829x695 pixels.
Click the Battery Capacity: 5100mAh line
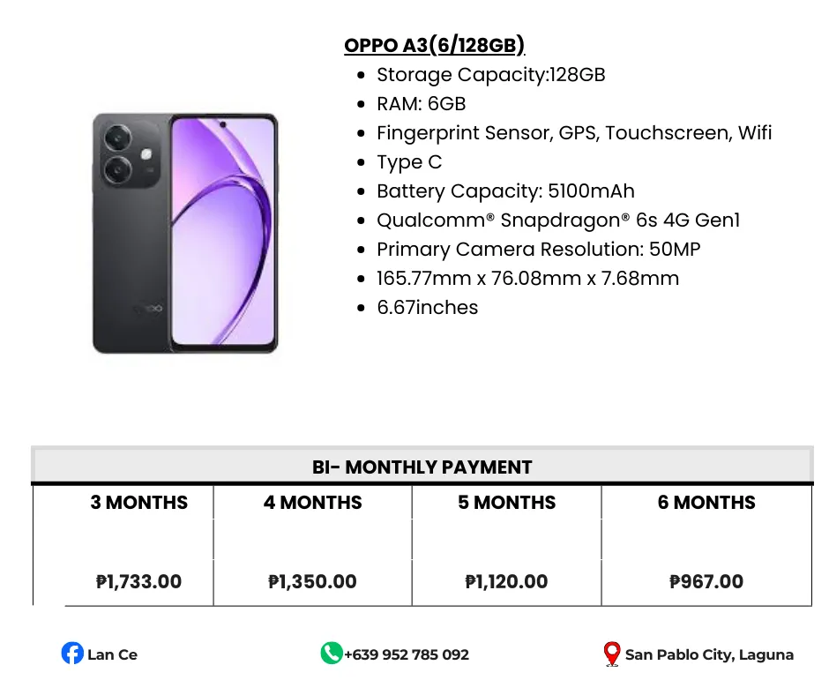tap(505, 191)
